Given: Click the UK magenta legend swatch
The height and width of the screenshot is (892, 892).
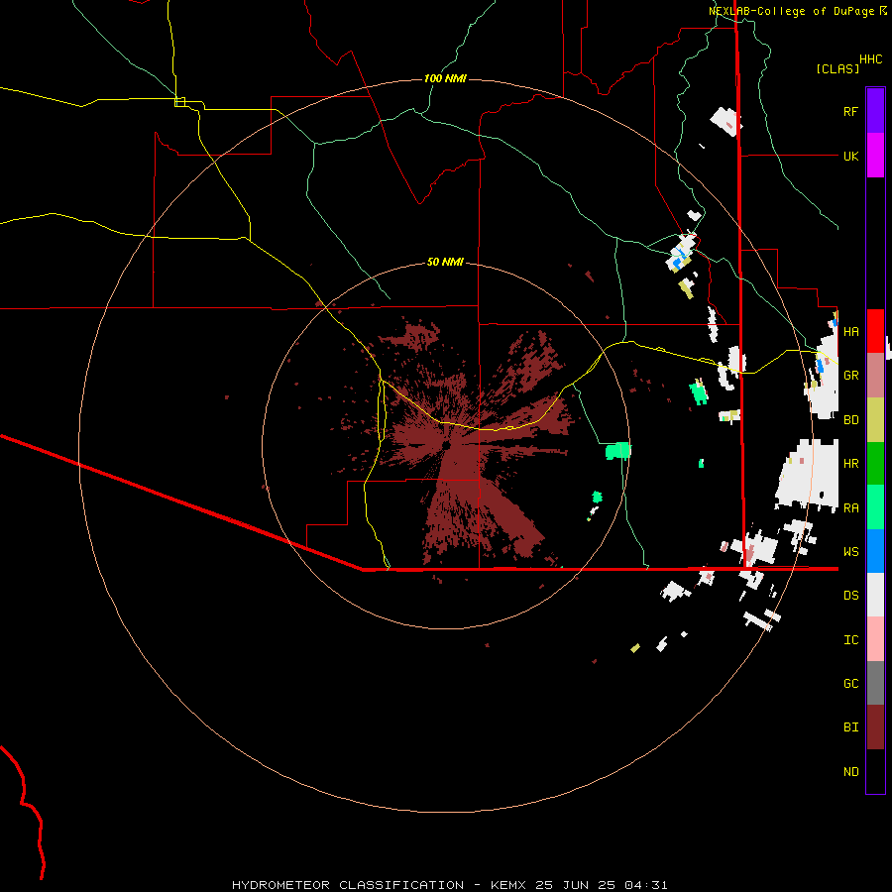Looking at the screenshot, I should pos(875,156).
